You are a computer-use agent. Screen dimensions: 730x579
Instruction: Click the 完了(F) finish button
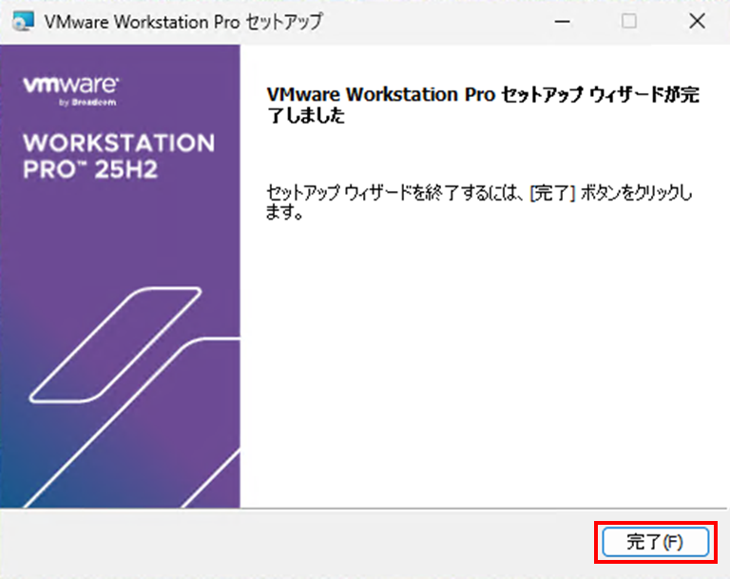(x=654, y=542)
